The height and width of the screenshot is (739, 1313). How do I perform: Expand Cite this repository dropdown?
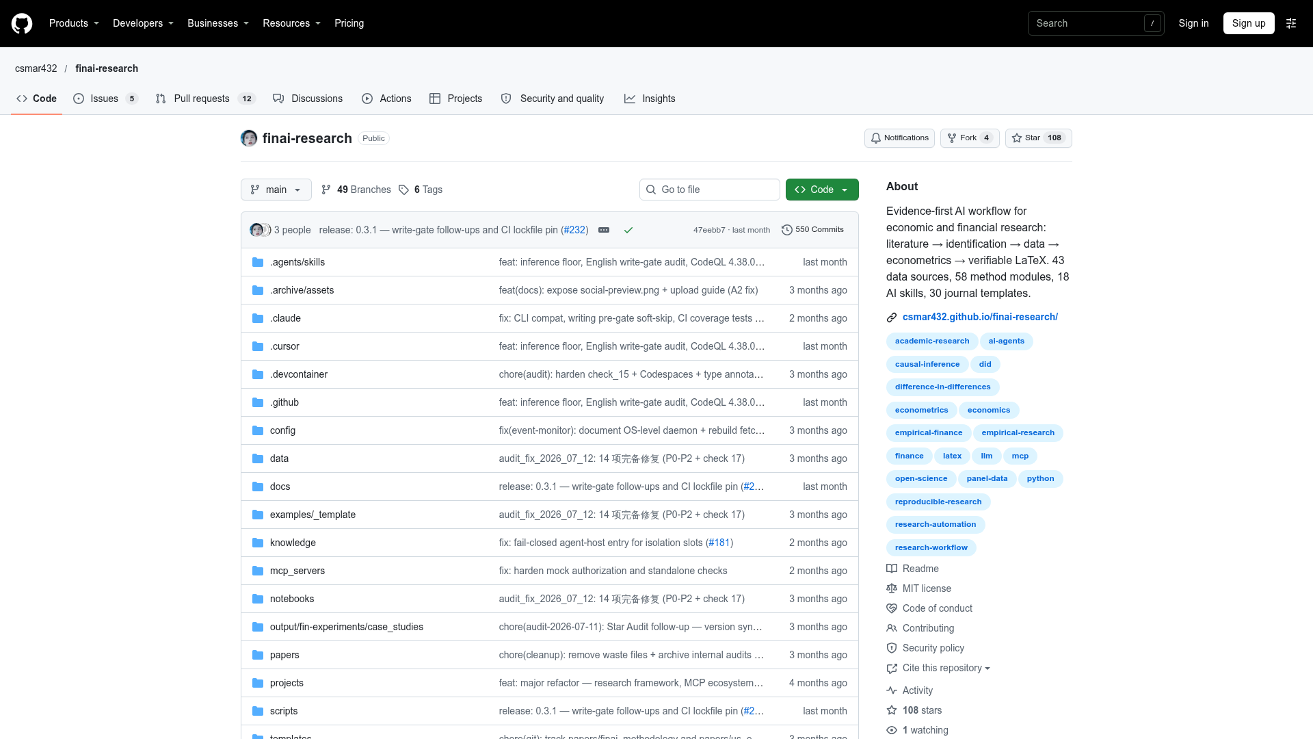(946, 668)
